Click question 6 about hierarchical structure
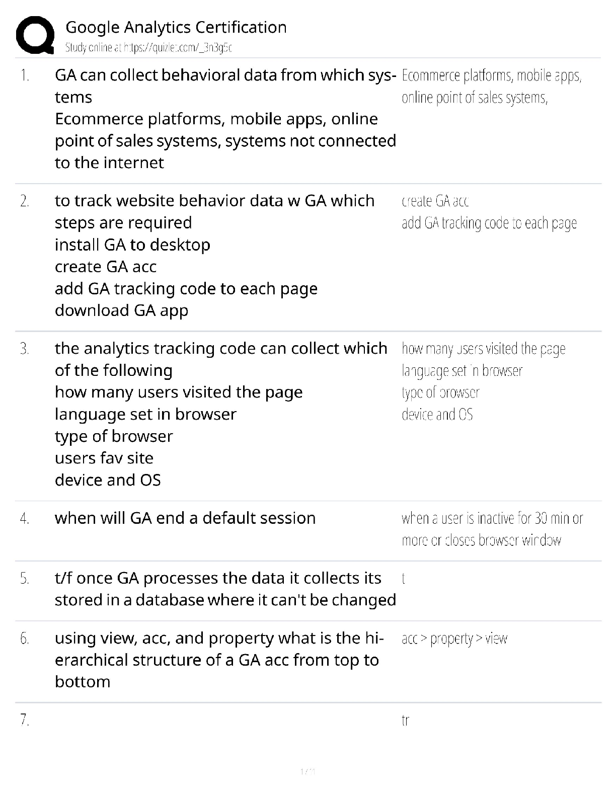Viewport: 616px width, 797px height. pyautogui.click(x=219, y=660)
